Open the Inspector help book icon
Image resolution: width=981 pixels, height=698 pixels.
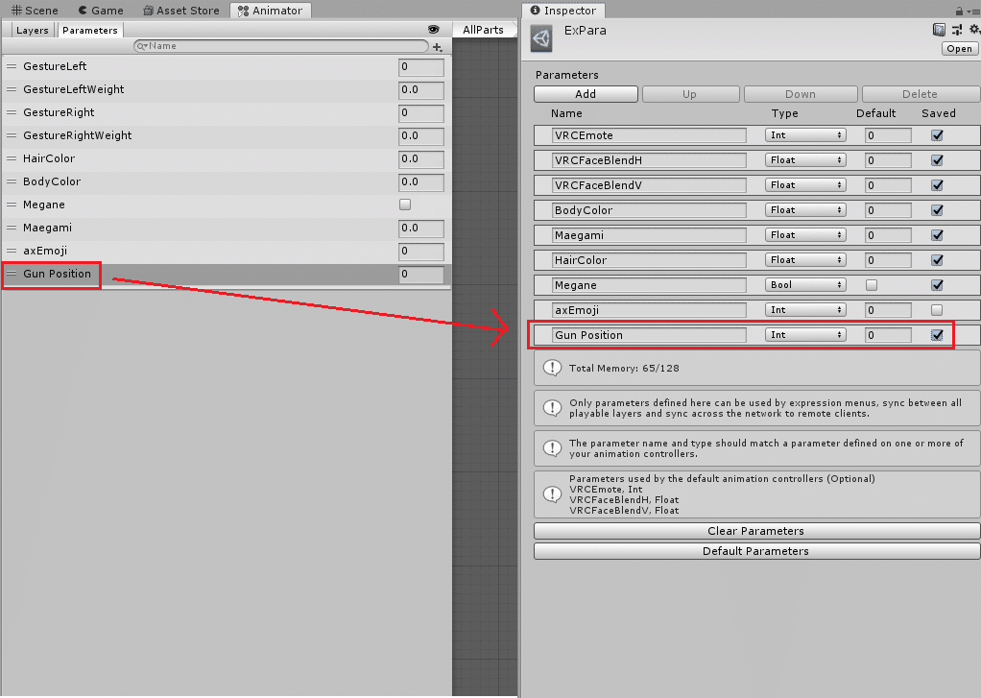(x=939, y=30)
